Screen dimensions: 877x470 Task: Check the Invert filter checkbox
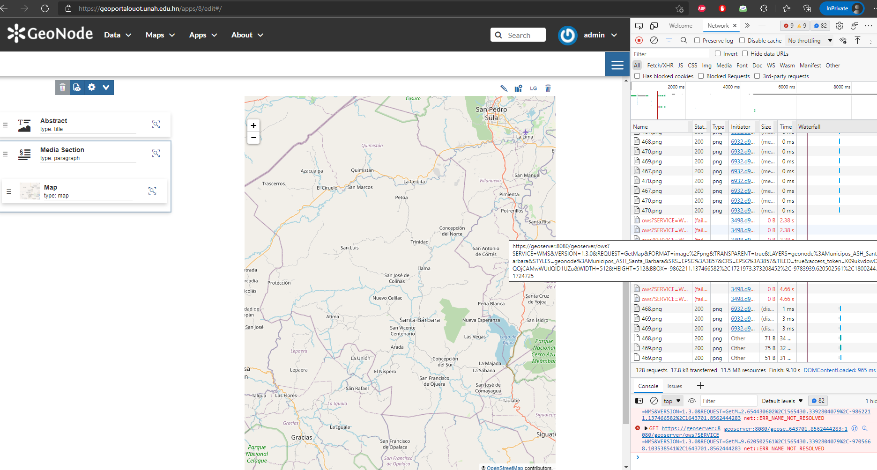click(x=717, y=53)
